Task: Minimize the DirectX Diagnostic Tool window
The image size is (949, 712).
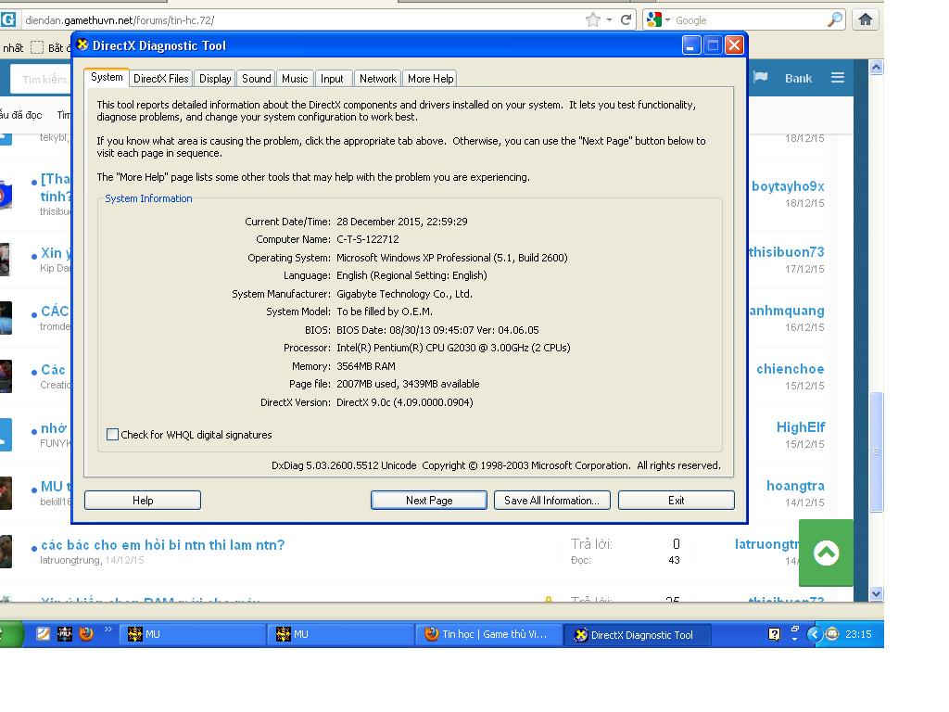Action: click(x=691, y=44)
